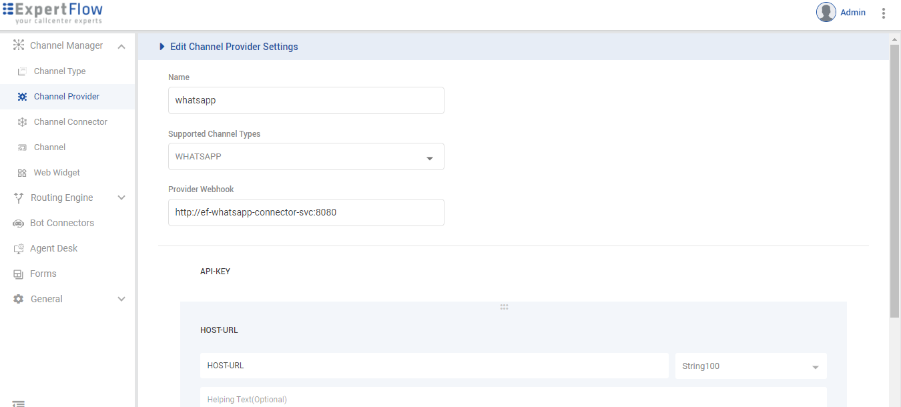Expand the General menu section

[121, 300]
